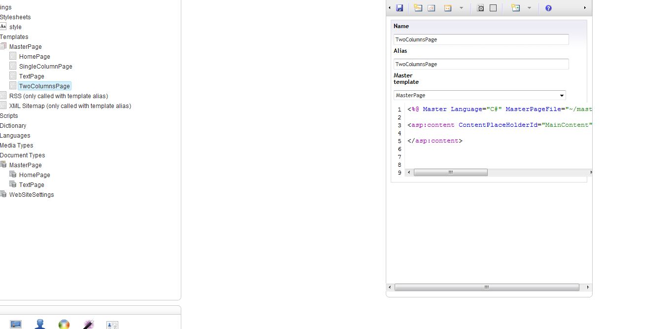Screen dimensions: 672x329
Task: Click the Insert macro toolbar icon
Action: pos(448,8)
